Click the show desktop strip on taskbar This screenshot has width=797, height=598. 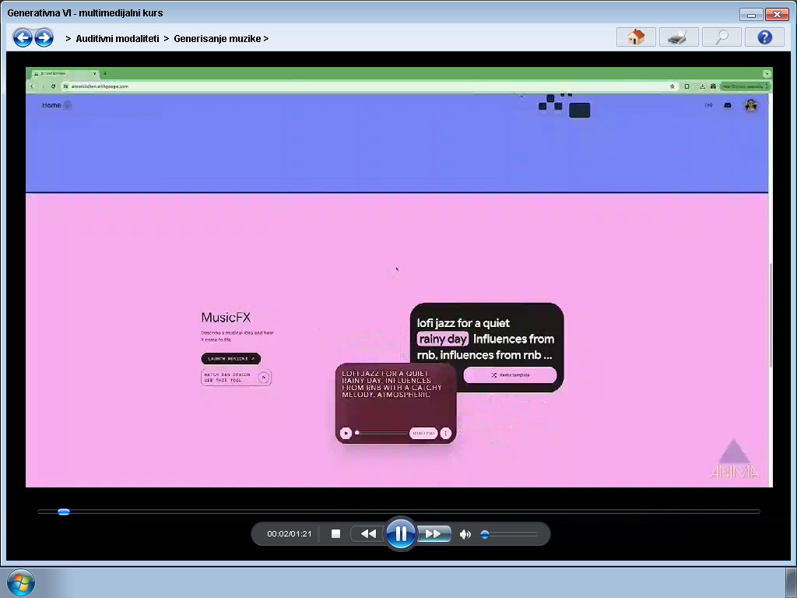click(x=791, y=583)
